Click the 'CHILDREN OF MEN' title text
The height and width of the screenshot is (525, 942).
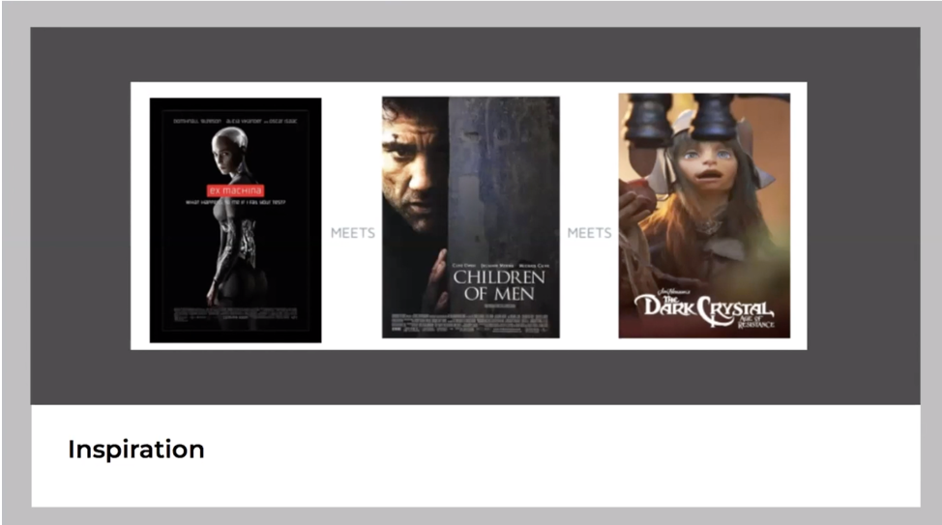click(x=499, y=284)
